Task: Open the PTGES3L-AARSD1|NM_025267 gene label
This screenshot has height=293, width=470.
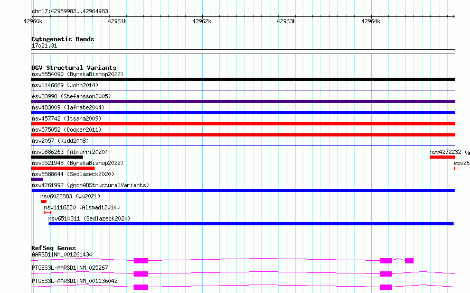Action: 70,268
